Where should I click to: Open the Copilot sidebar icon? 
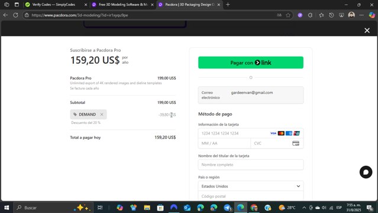372,15
